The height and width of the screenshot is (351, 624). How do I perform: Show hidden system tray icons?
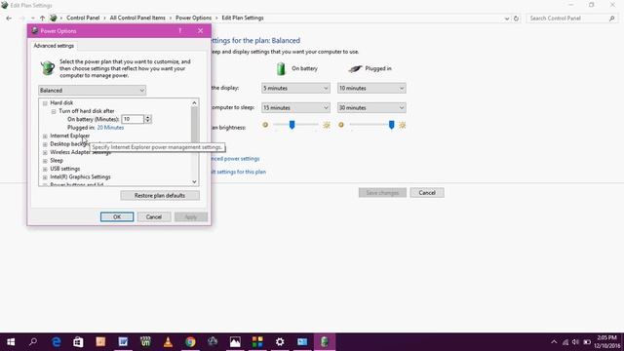tap(554, 342)
